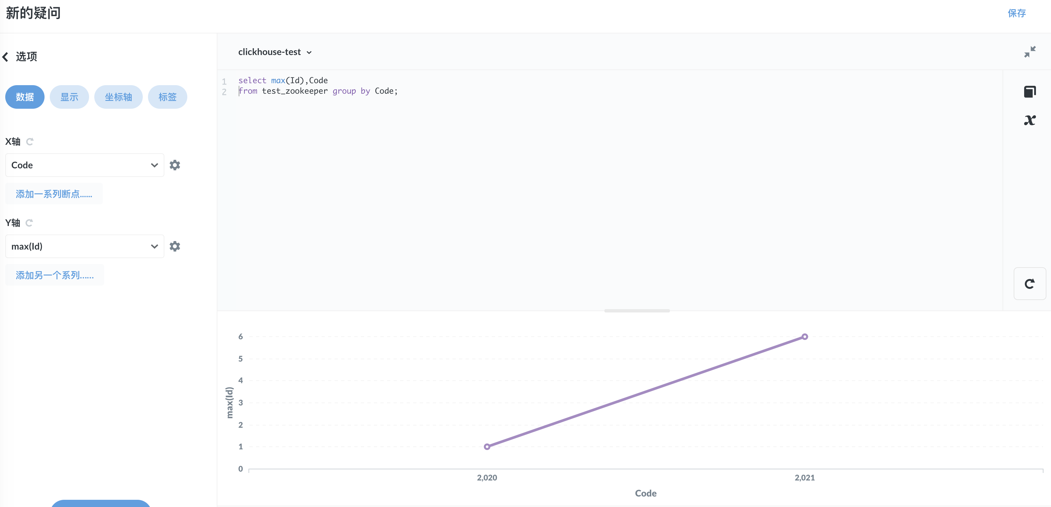The width and height of the screenshot is (1051, 507).
Task: Click the 2,020 data point on the chart
Action: [x=487, y=447]
